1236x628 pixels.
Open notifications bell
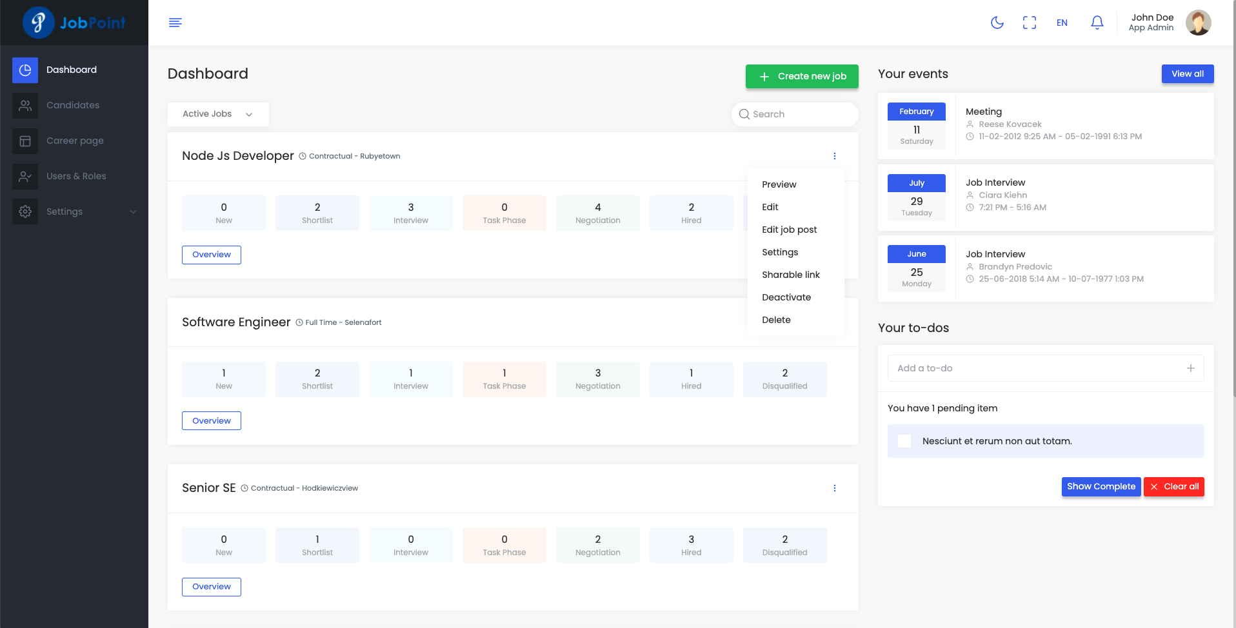(1097, 23)
